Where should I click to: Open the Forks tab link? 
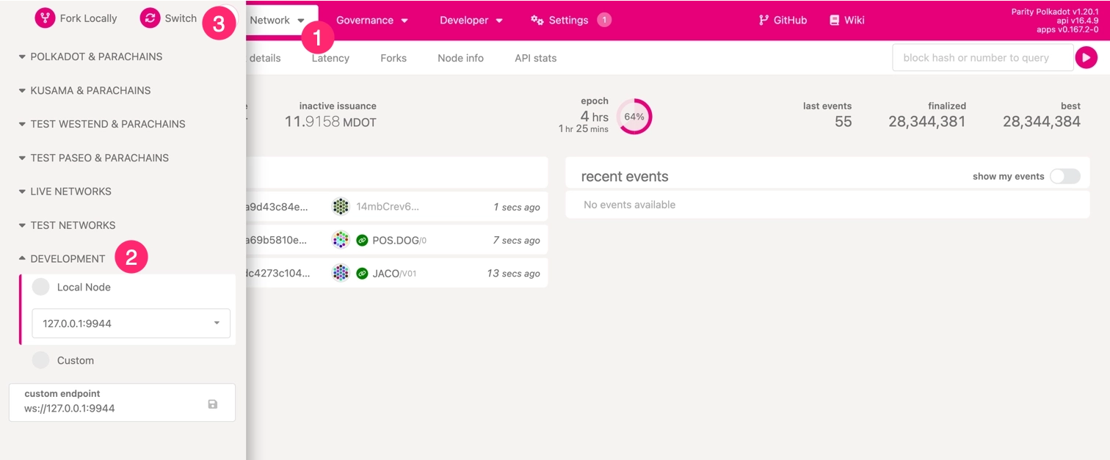point(393,58)
